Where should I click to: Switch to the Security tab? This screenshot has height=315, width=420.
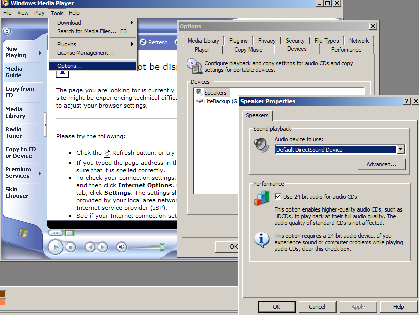295,40
